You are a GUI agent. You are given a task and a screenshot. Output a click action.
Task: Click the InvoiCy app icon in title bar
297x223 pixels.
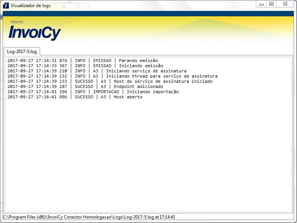6,6
